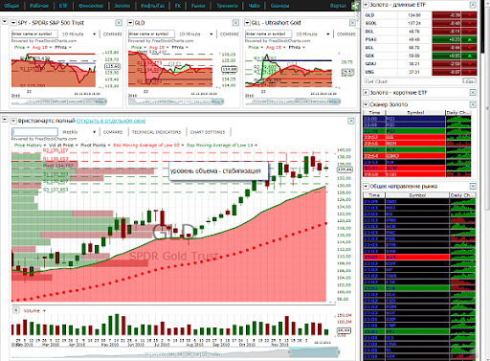Viewport: 490px width, 361px height.
Task: Click the green share icon in top bar
Action: point(354,6)
